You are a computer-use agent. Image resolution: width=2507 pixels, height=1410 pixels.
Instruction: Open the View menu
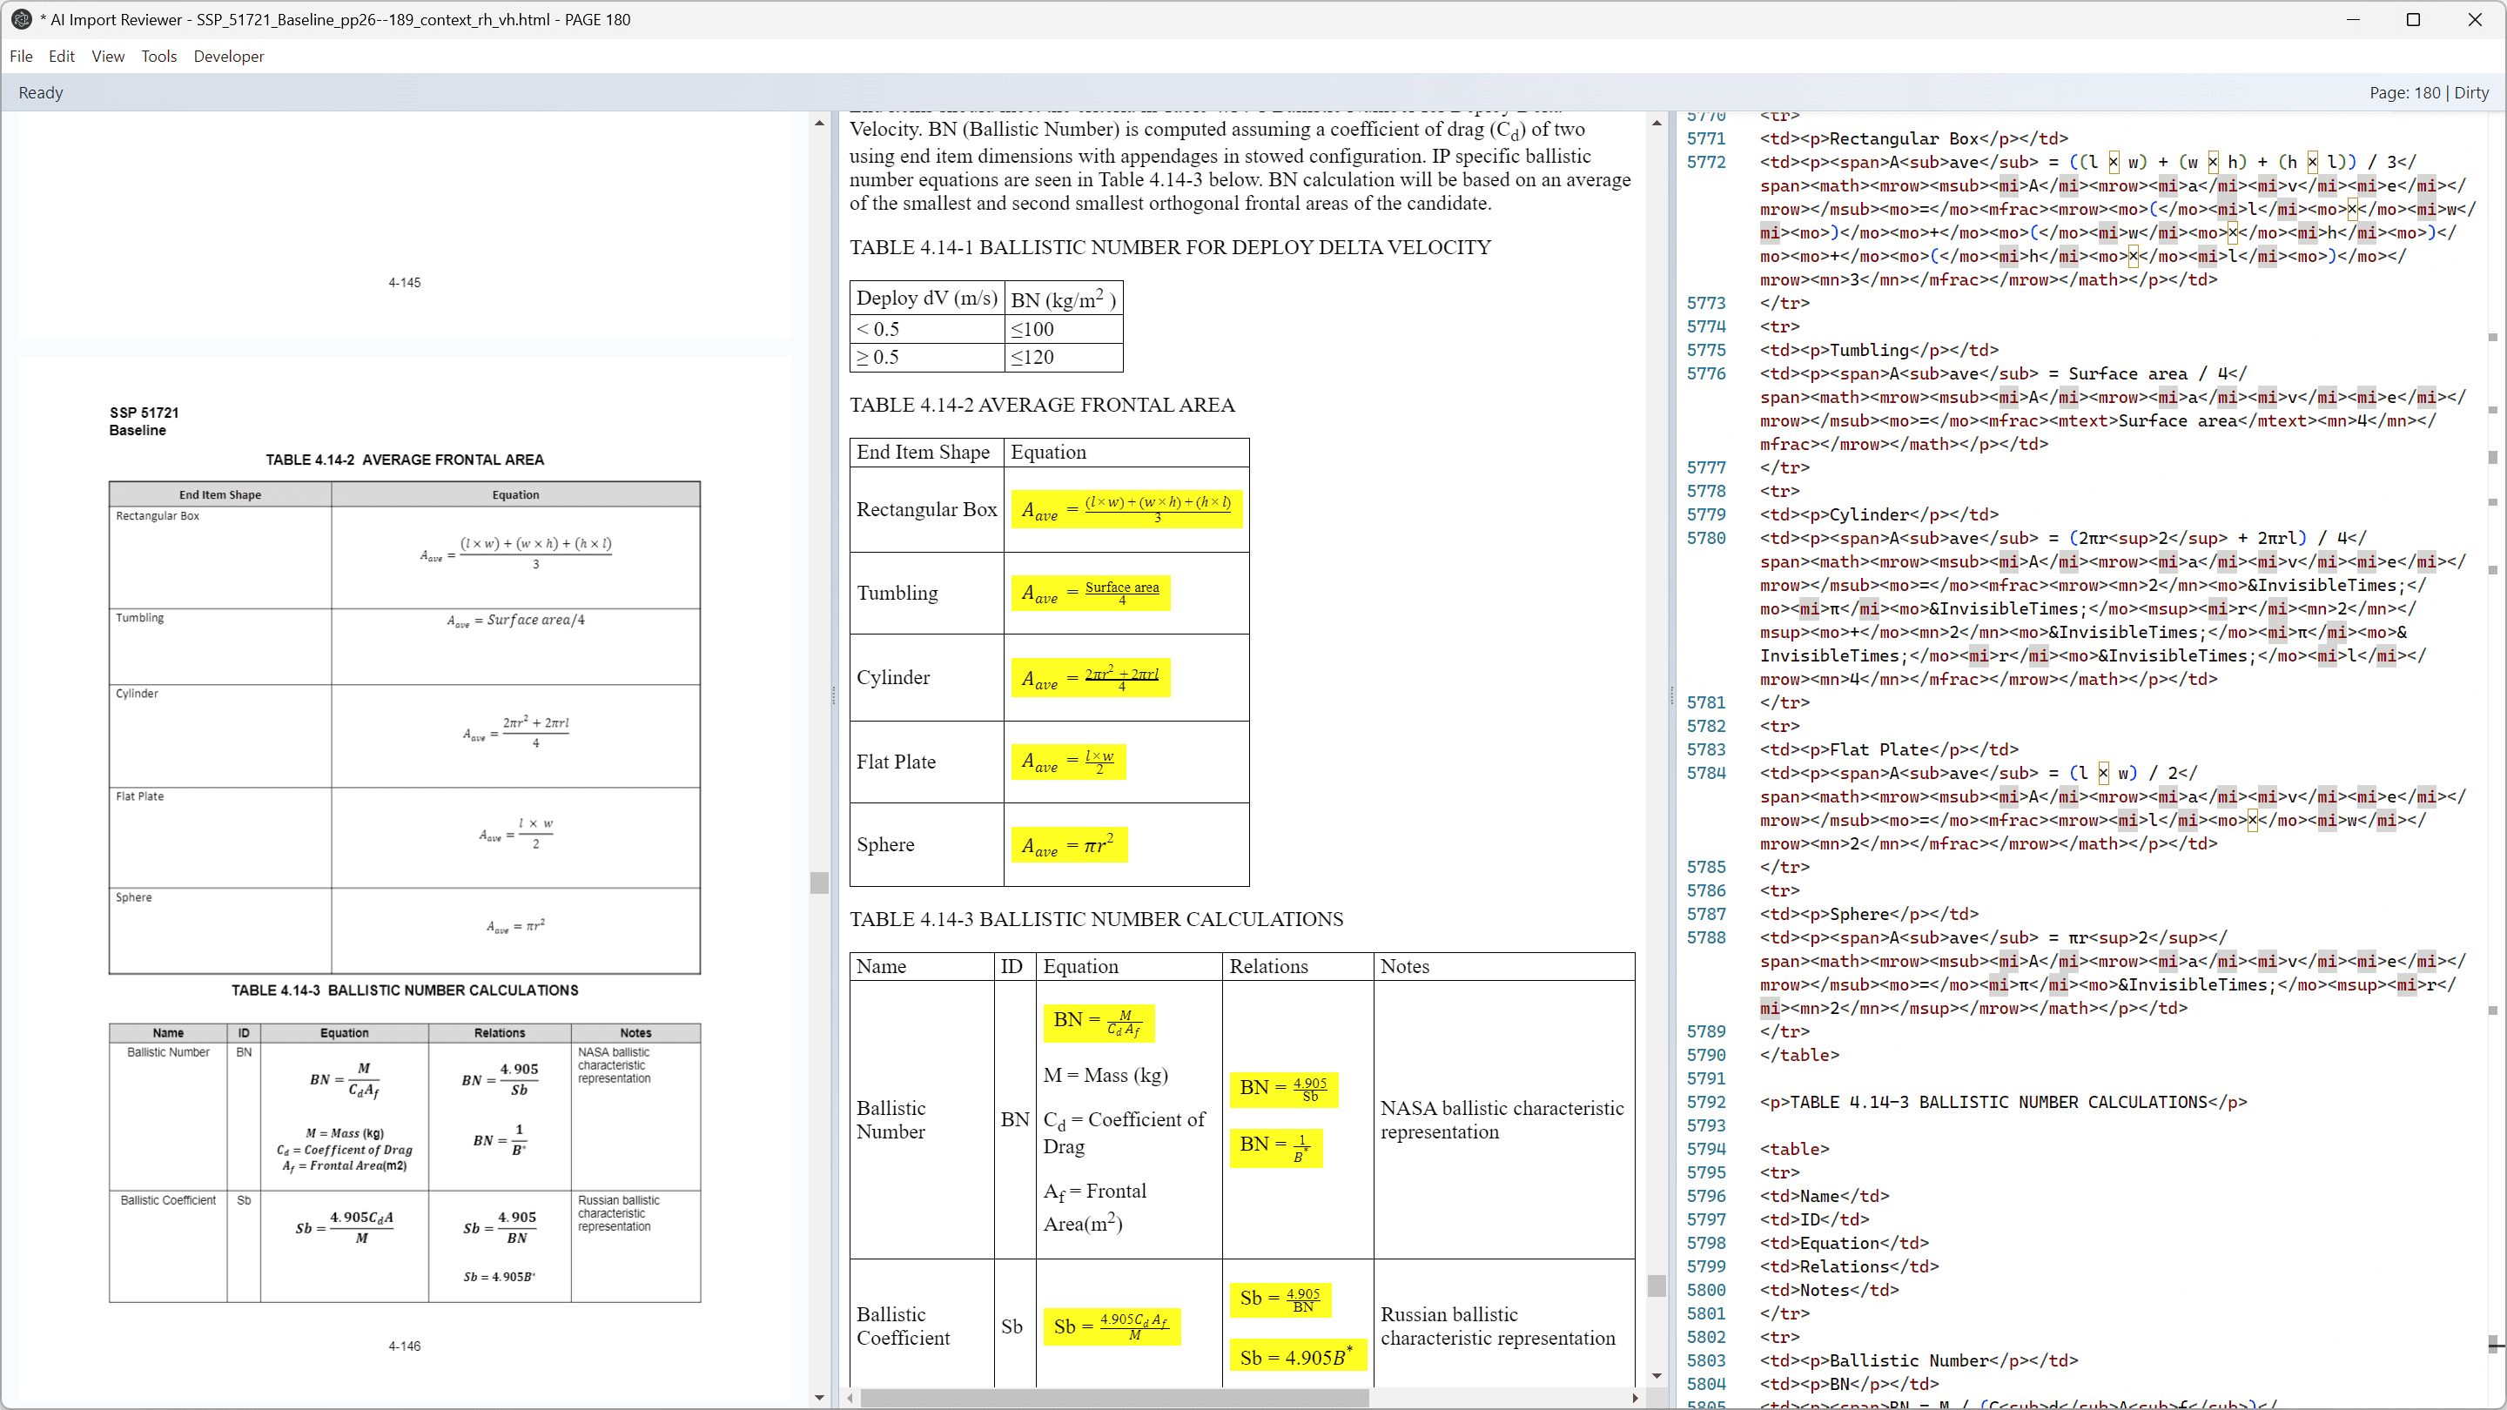108,57
